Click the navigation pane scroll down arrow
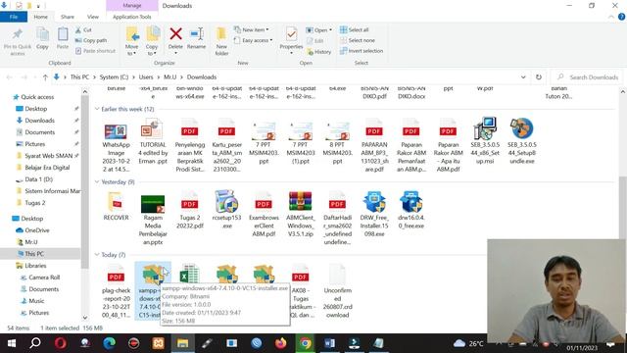This screenshot has height=353, width=627. pyautogui.click(x=85, y=318)
